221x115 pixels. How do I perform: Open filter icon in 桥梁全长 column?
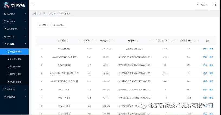(175, 40)
